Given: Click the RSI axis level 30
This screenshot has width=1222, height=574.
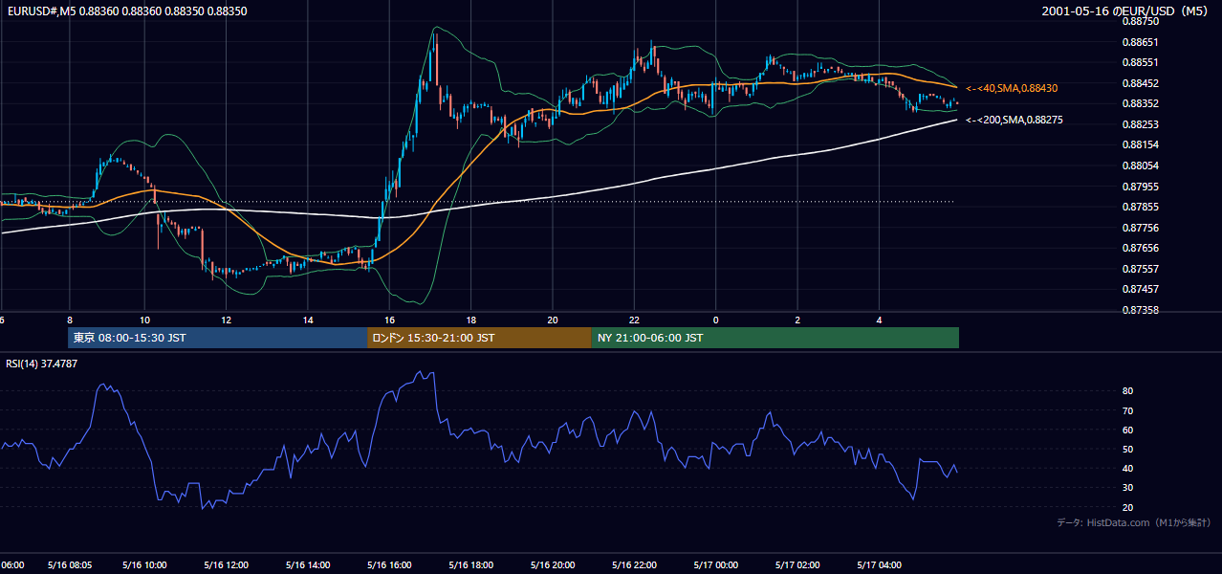Looking at the screenshot, I should point(1127,488).
